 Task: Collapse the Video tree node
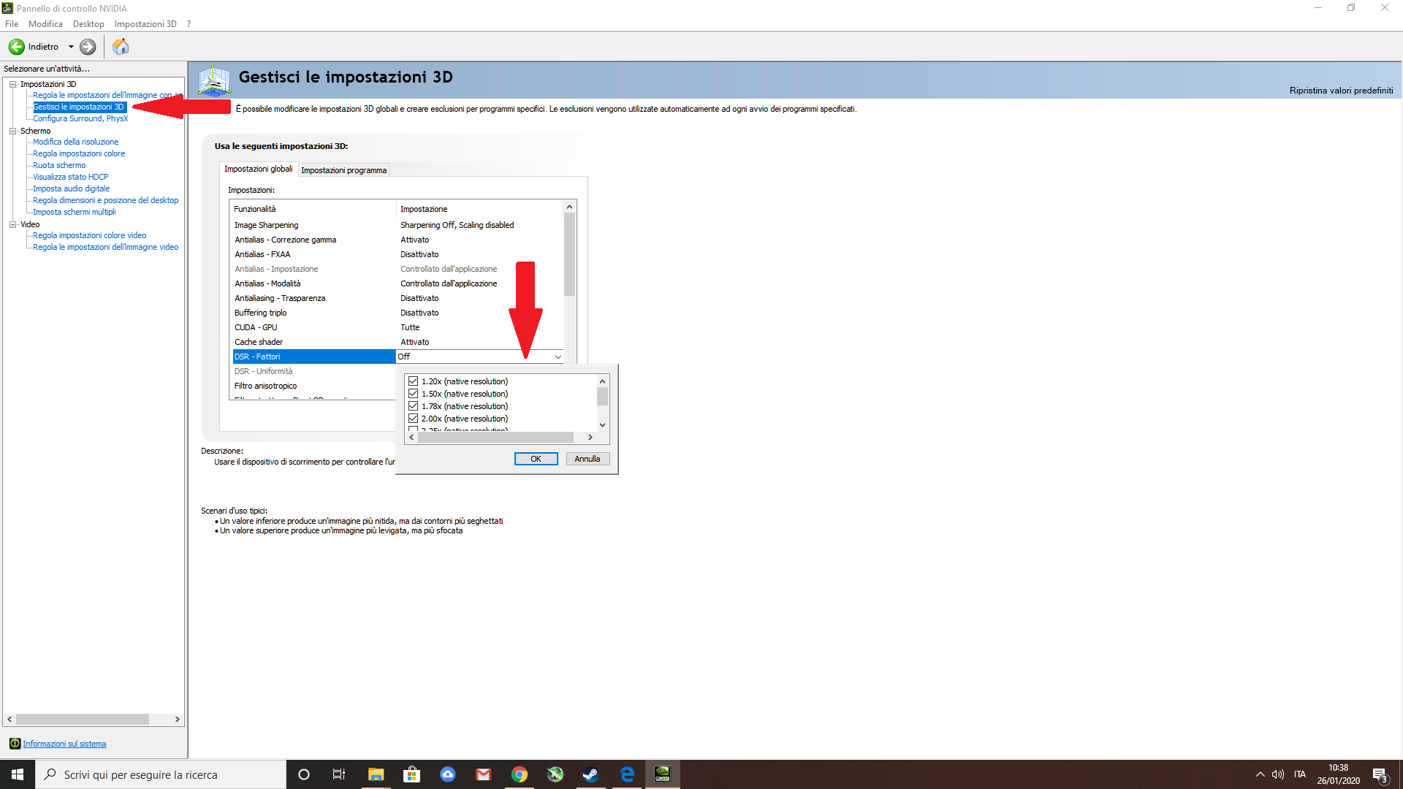(12, 224)
